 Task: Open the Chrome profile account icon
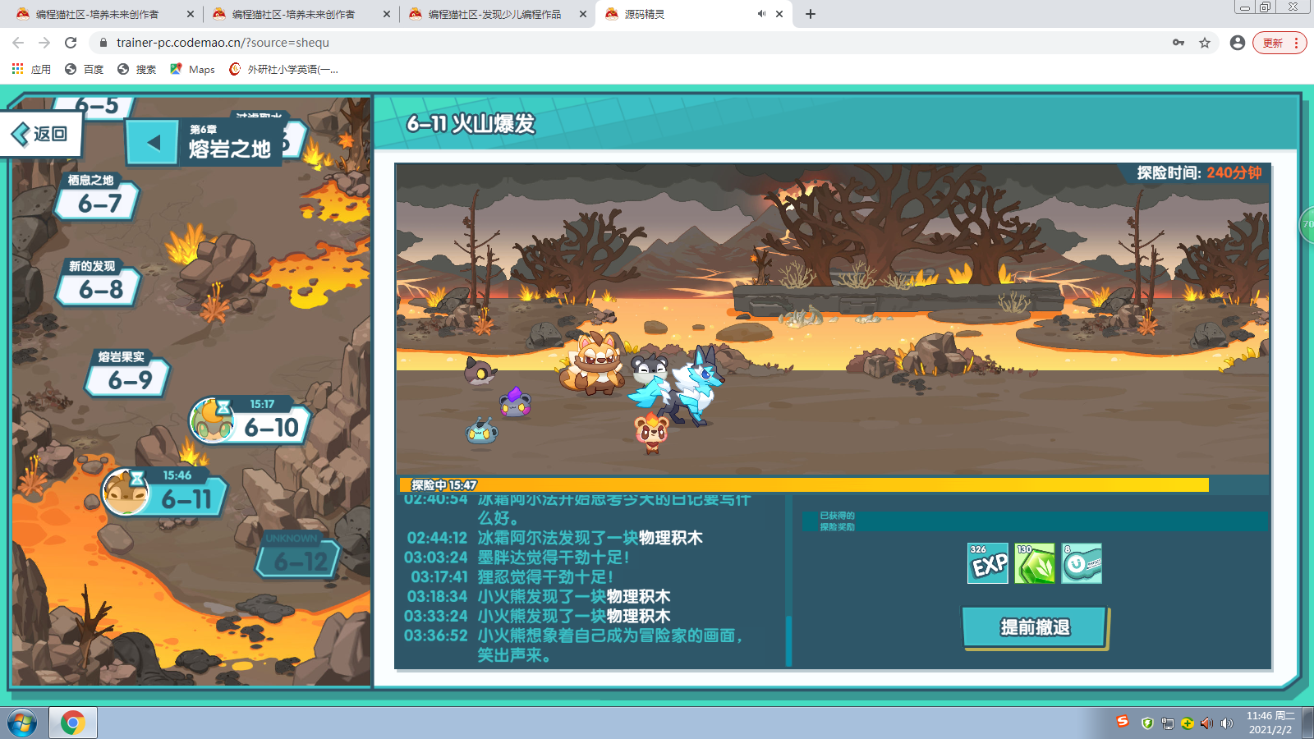pos(1238,43)
